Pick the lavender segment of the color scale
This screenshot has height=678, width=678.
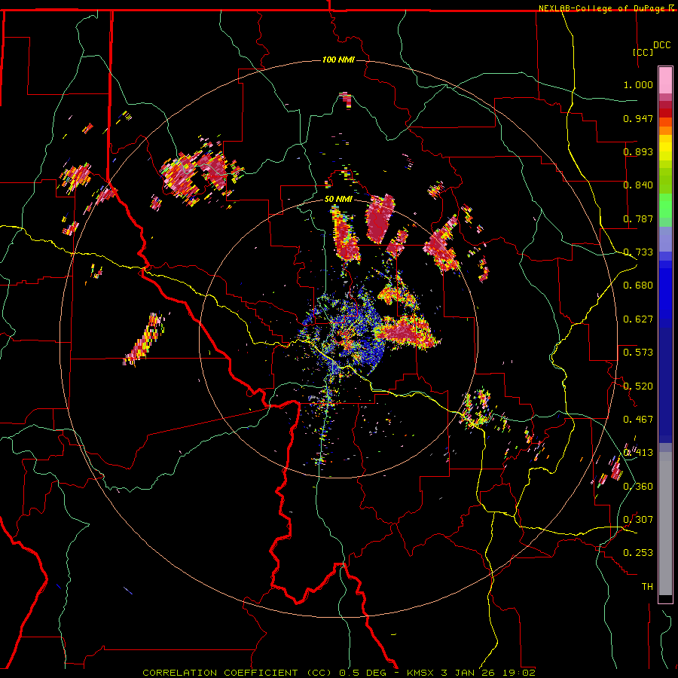(x=665, y=239)
